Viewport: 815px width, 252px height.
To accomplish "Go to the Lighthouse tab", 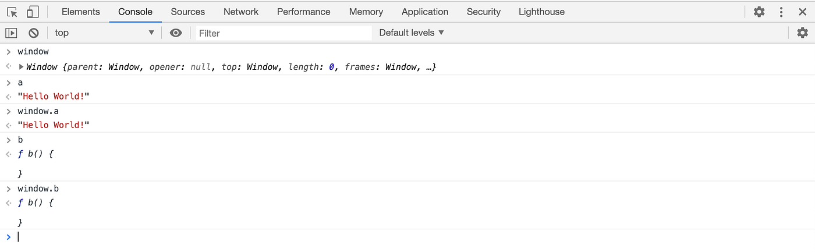I will [x=541, y=12].
